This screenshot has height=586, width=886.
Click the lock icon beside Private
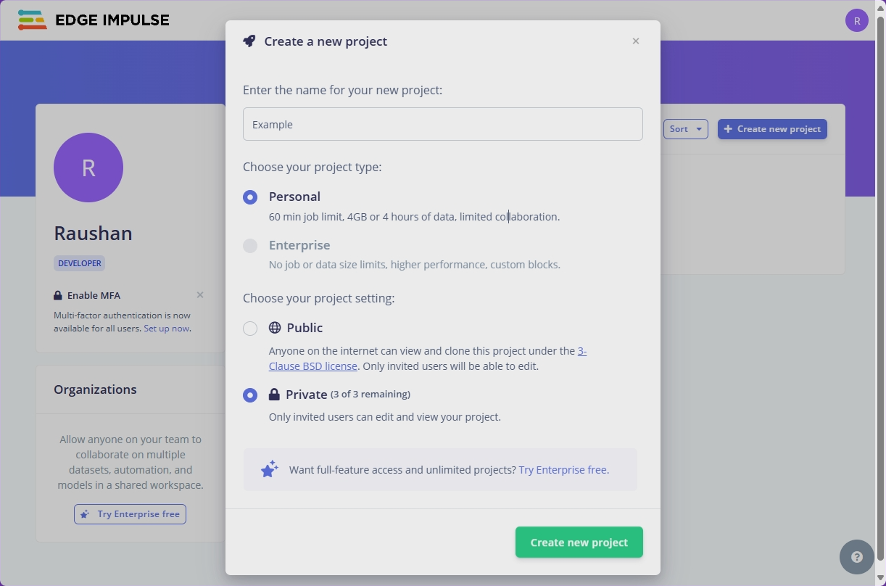click(x=274, y=395)
